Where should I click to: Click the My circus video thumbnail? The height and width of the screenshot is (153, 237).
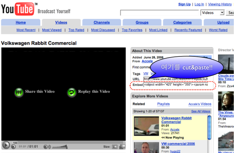226,141
